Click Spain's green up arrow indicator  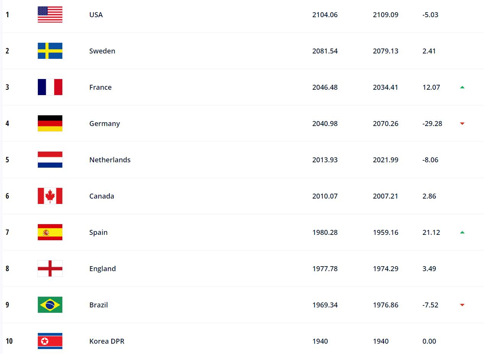[x=462, y=232]
